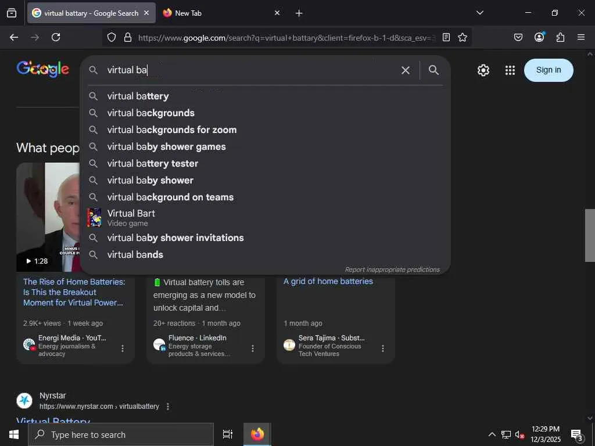Reload the current page
This screenshot has height=446, width=595.
(56, 37)
